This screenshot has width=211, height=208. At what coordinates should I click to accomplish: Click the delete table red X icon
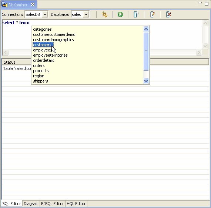point(168,14)
